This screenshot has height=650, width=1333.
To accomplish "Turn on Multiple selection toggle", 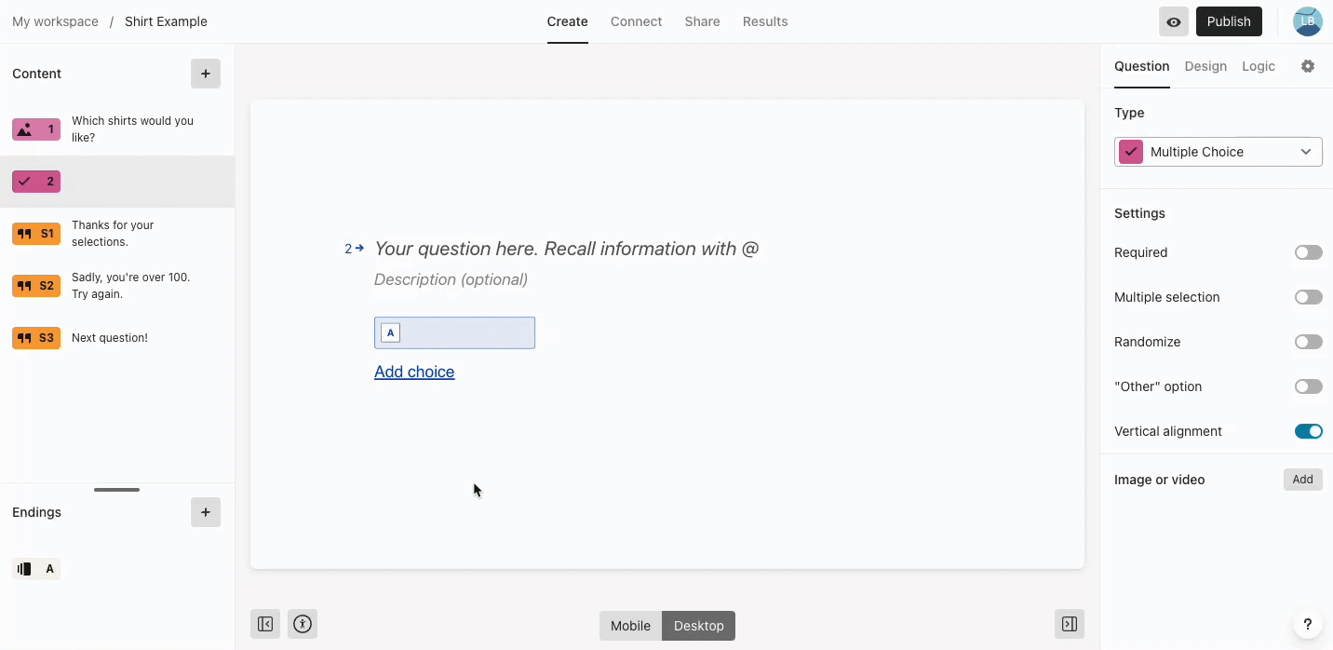I will click(x=1308, y=297).
